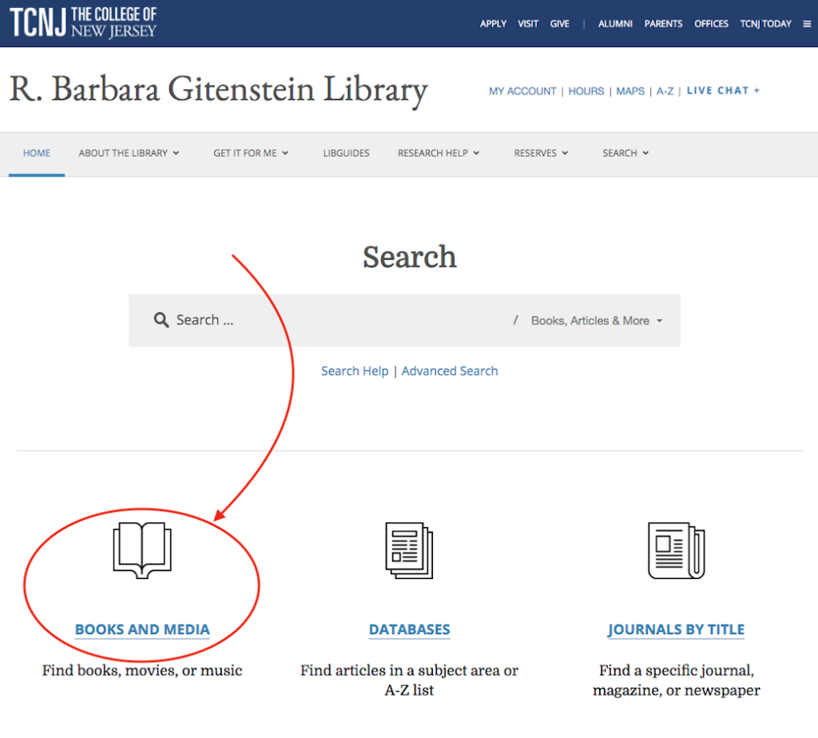The width and height of the screenshot is (818, 738).
Task: Expand the Get It For Me menu
Action: coord(251,153)
